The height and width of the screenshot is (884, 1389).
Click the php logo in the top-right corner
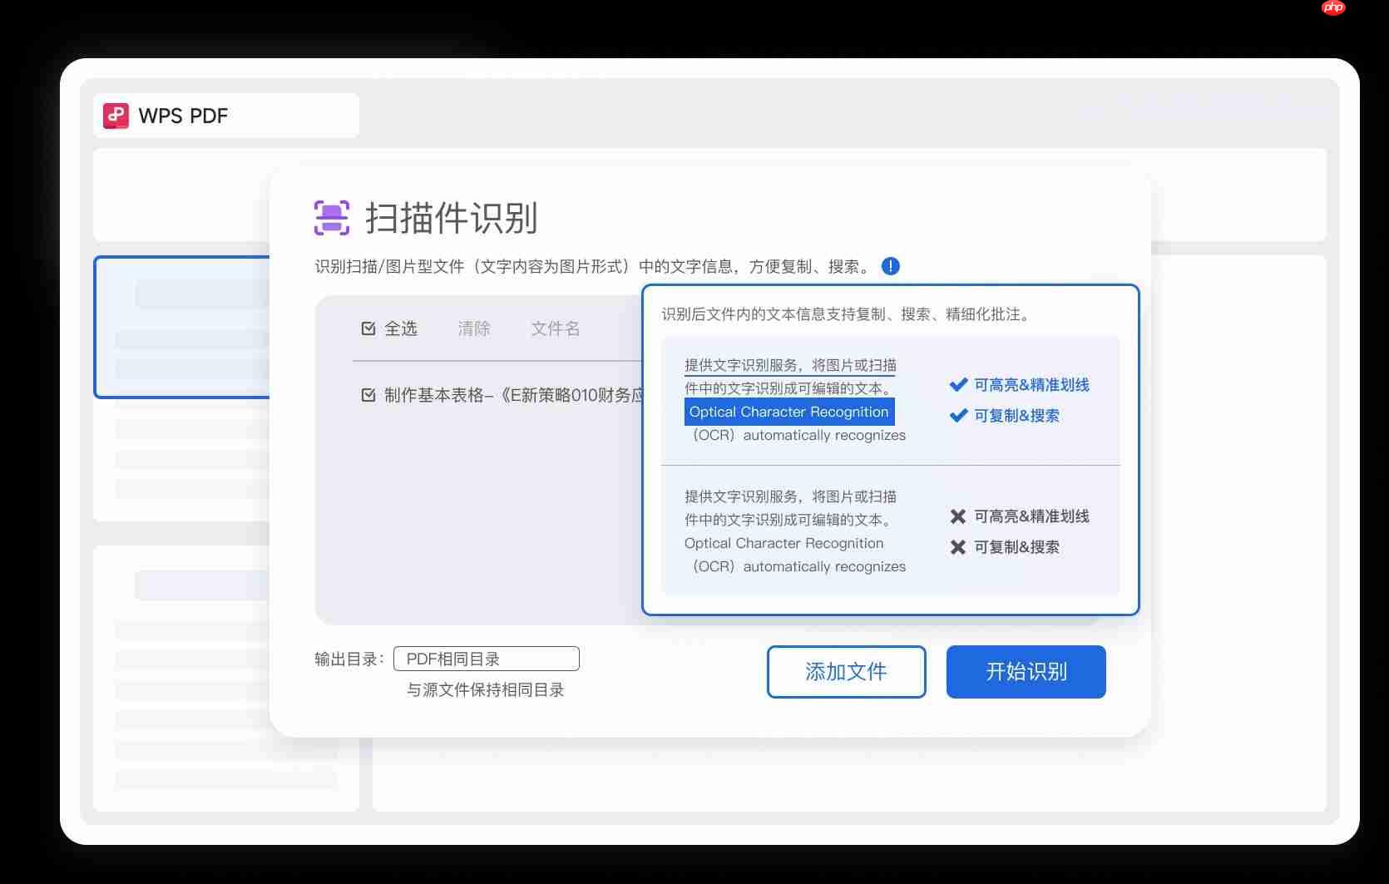(x=1333, y=8)
